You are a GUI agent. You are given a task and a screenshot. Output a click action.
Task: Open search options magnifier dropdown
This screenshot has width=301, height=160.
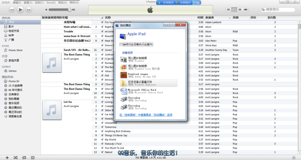coord(263,10)
